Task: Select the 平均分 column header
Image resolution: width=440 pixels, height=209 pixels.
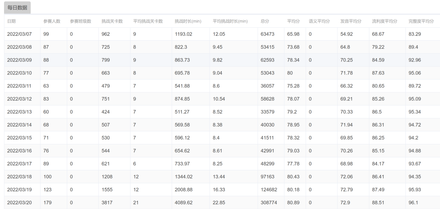Action: [x=293, y=21]
